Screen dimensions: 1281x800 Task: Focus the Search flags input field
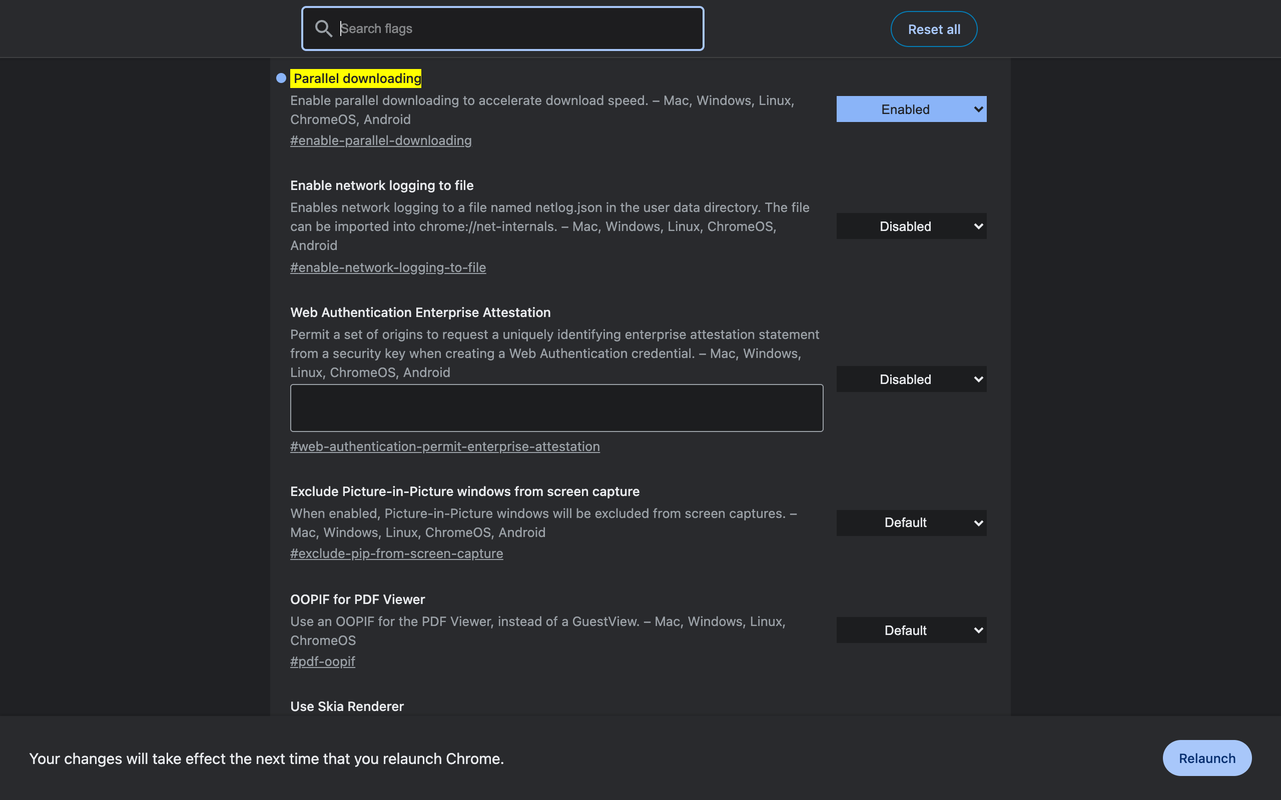502,28
